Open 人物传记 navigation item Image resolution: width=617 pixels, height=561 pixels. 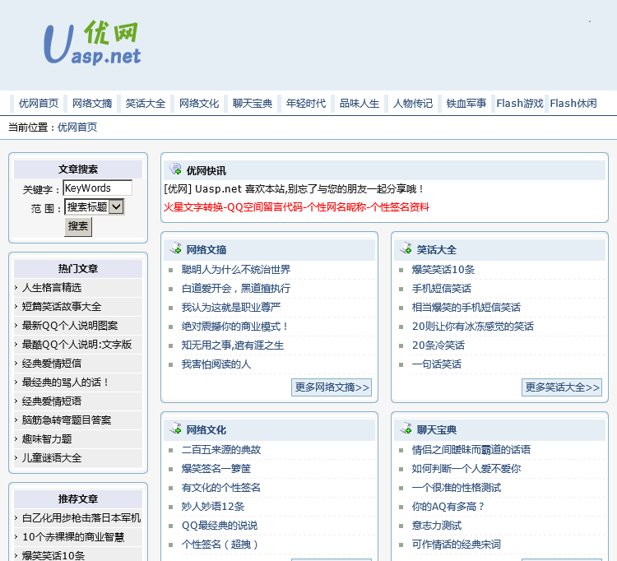[413, 104]
